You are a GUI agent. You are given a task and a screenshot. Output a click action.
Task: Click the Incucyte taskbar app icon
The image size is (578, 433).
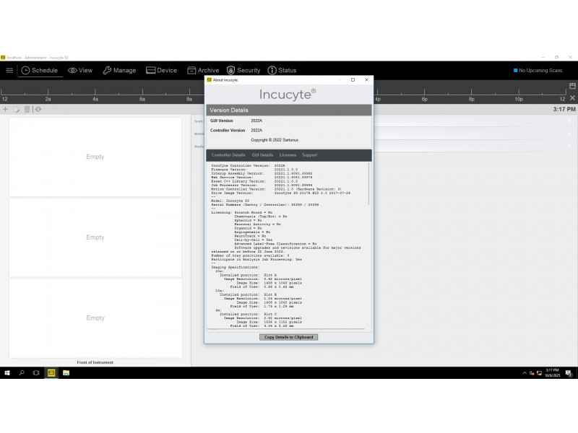tap(51, 373)
